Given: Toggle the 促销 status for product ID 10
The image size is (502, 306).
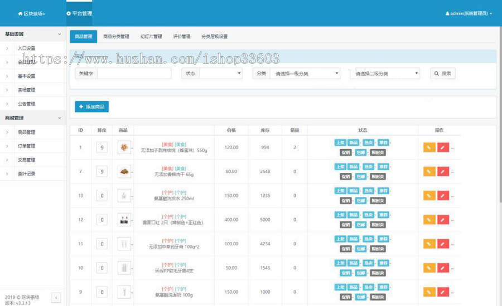Looking at the screenshot, I should 346,273.
